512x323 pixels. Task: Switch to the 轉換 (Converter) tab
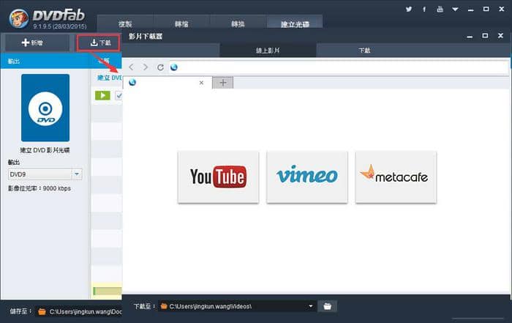click(x=238, y=23)
